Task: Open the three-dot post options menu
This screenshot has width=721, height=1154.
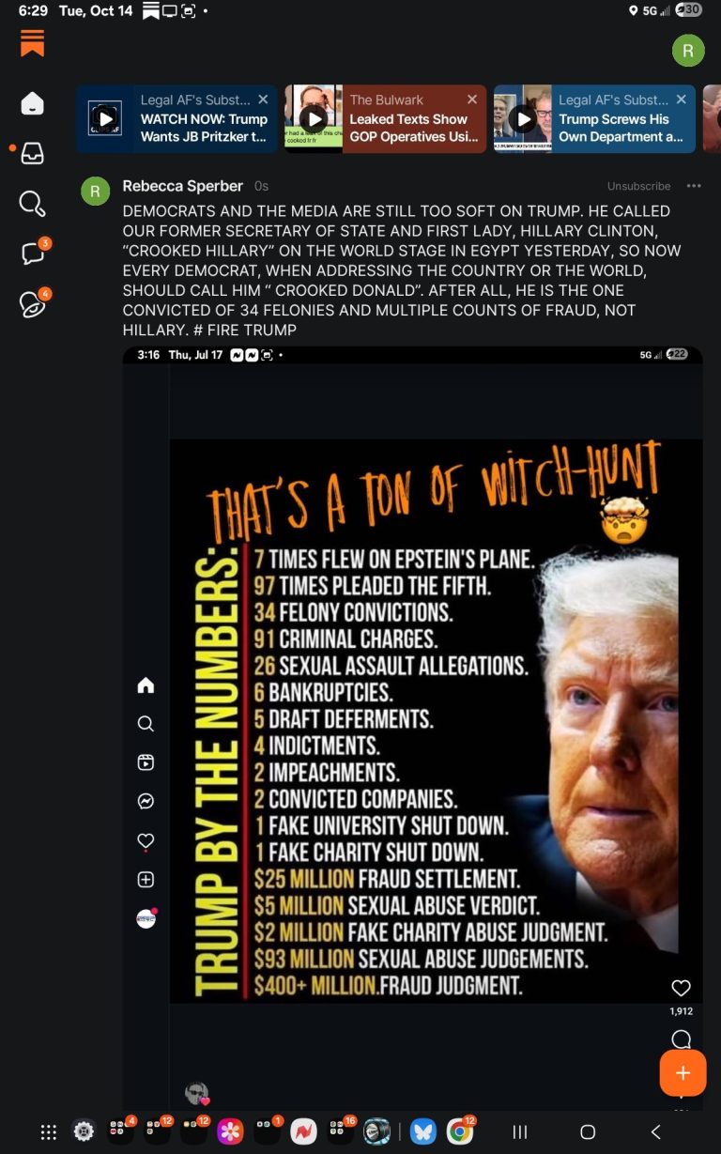Action: pos(694,186)
